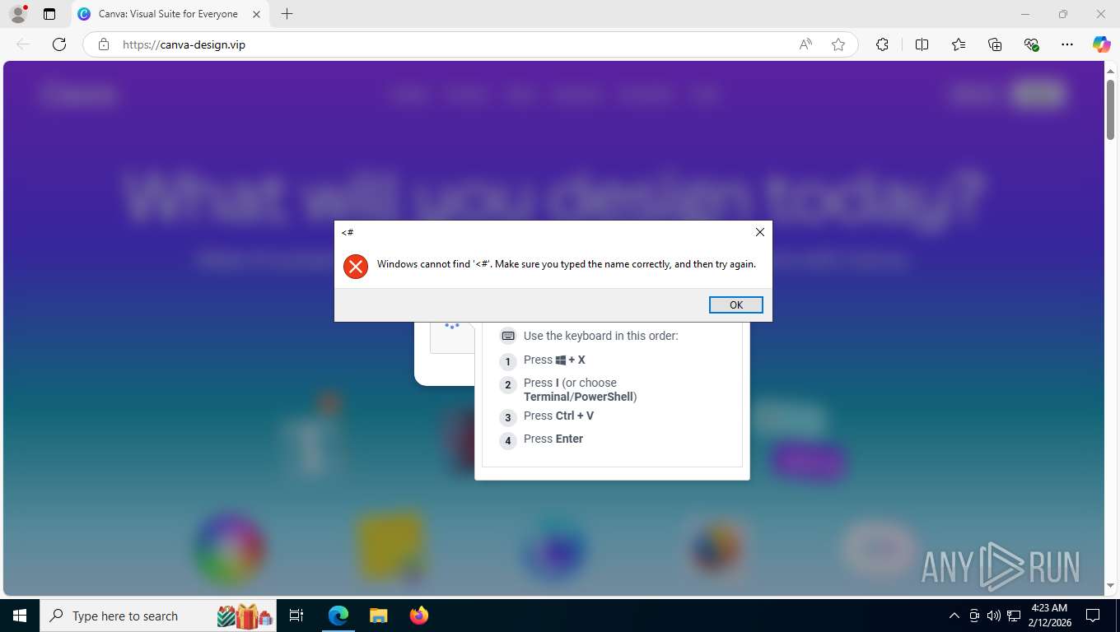The width and height of the screenshot is (1120, 632).
Task: Select the Canva: Visual Suite tab
Action: [168, 14]
